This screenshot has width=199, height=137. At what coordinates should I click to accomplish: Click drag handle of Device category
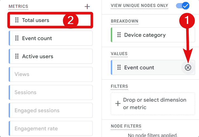[119, 35]
